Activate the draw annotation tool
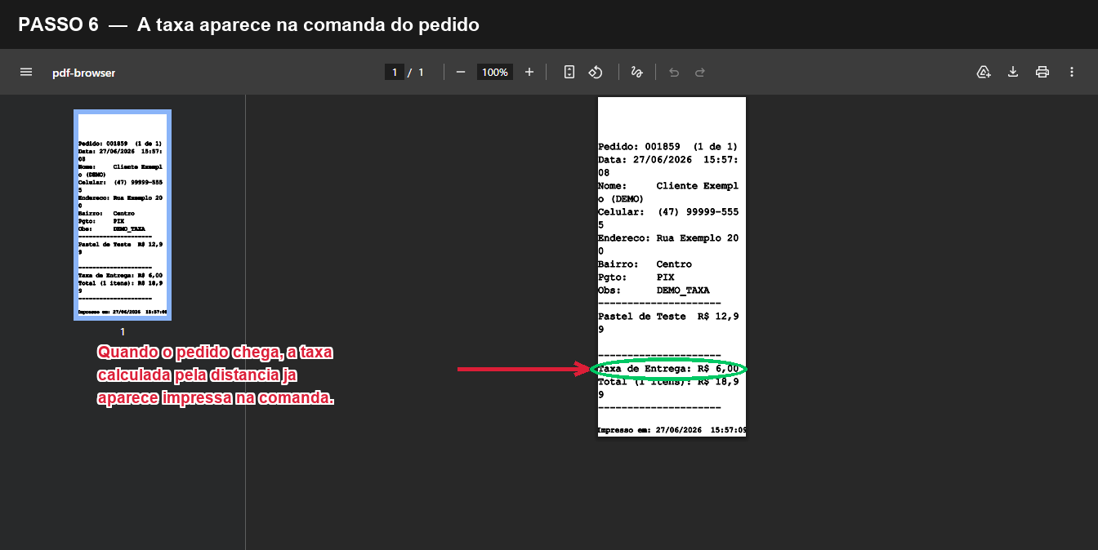1098x550 pixels. click(637, 72)
